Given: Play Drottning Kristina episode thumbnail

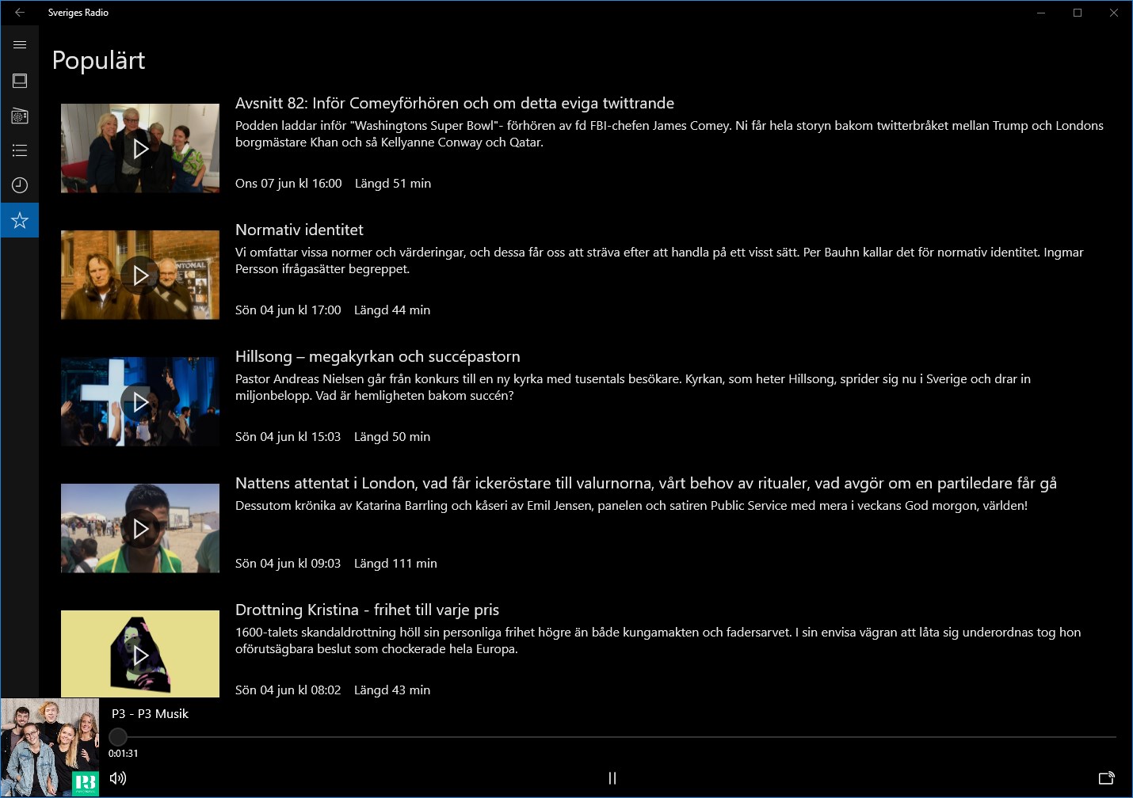Looking at the screenshot, I should 140,655.
